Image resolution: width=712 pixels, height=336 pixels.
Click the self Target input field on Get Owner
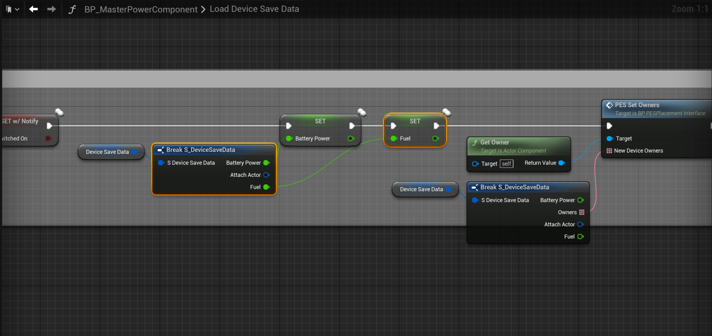(x=506, y=164)
